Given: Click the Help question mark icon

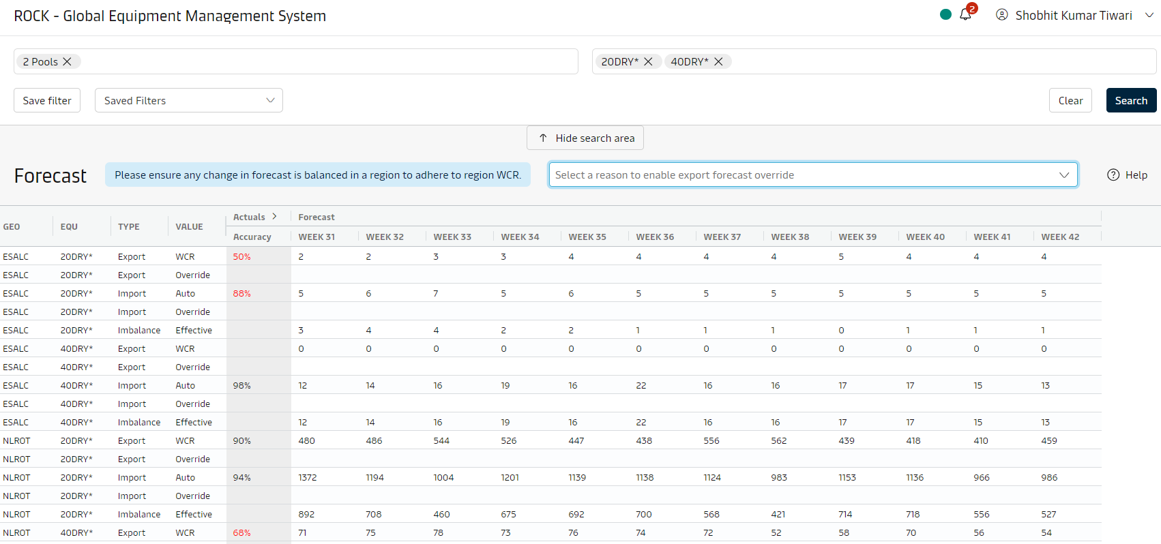Looking at the screenshot, I should [1113, 175].
